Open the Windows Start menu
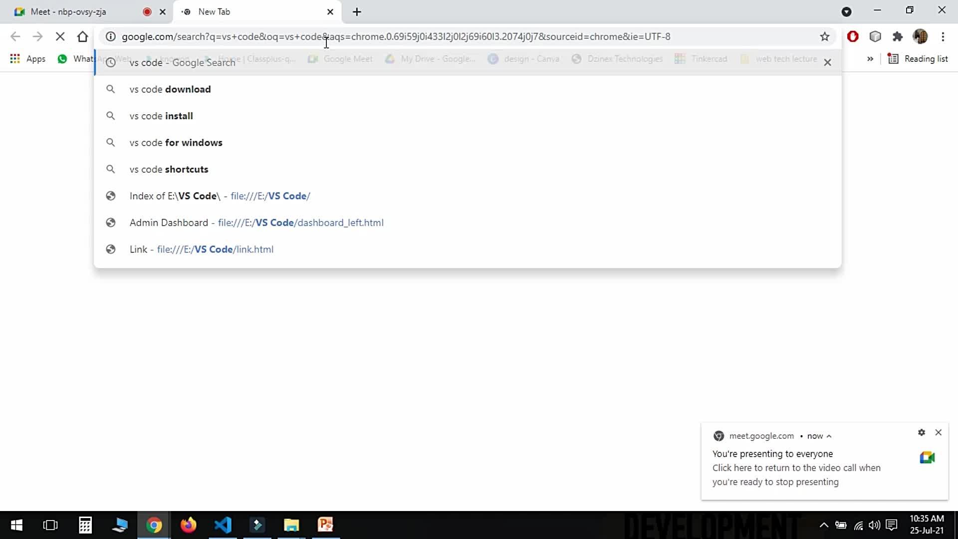This screenshot has height=539, width=958. pyautogui.click(x=16, y=525)
